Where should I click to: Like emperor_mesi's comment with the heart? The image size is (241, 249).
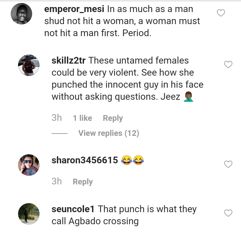pos(221,13)
